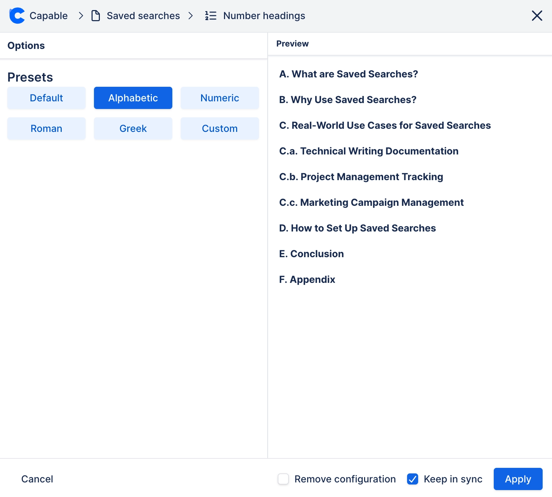Choose the Numeric numbering preset

click(x=220, y=98)
